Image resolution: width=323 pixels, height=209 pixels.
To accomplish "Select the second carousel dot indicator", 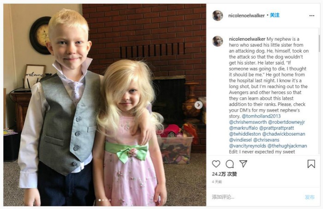I will click(103, 200).
